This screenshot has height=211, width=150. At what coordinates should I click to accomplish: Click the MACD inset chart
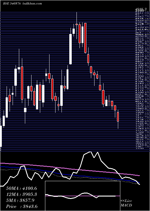click(x=82, y=196)
